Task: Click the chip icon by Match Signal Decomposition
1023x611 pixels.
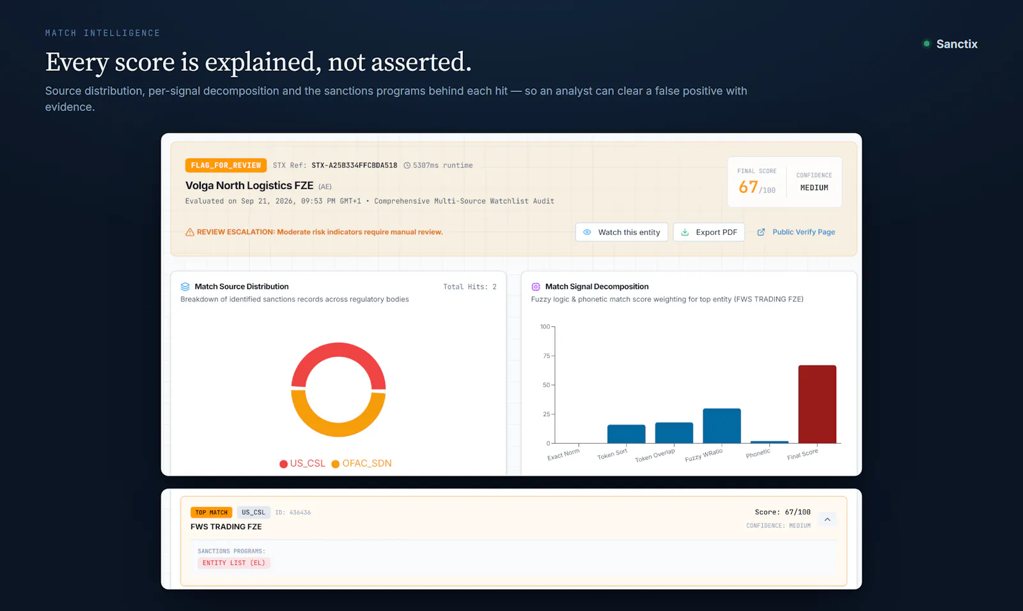Action: click(x=536, y=287)
